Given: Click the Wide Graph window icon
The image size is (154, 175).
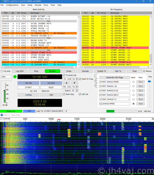Looking at the screenshot, I should point(2,115).
